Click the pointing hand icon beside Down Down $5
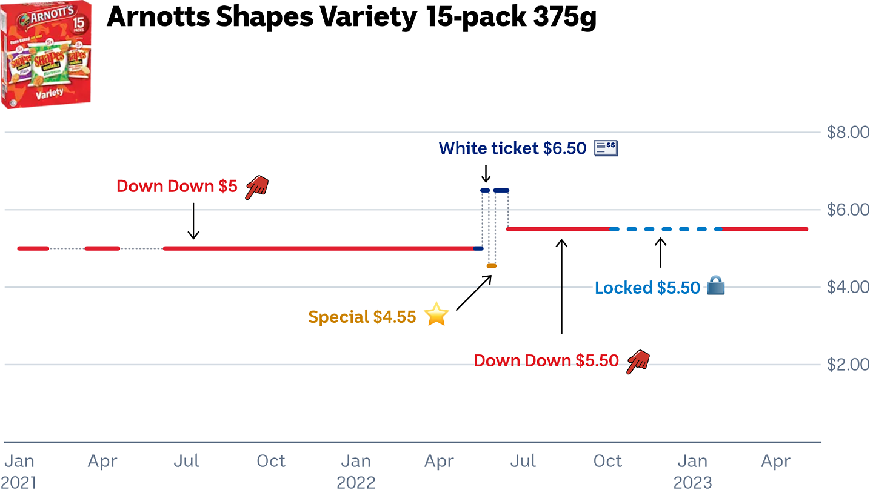The height and width of the screenshot is (490, 873). 256,187
